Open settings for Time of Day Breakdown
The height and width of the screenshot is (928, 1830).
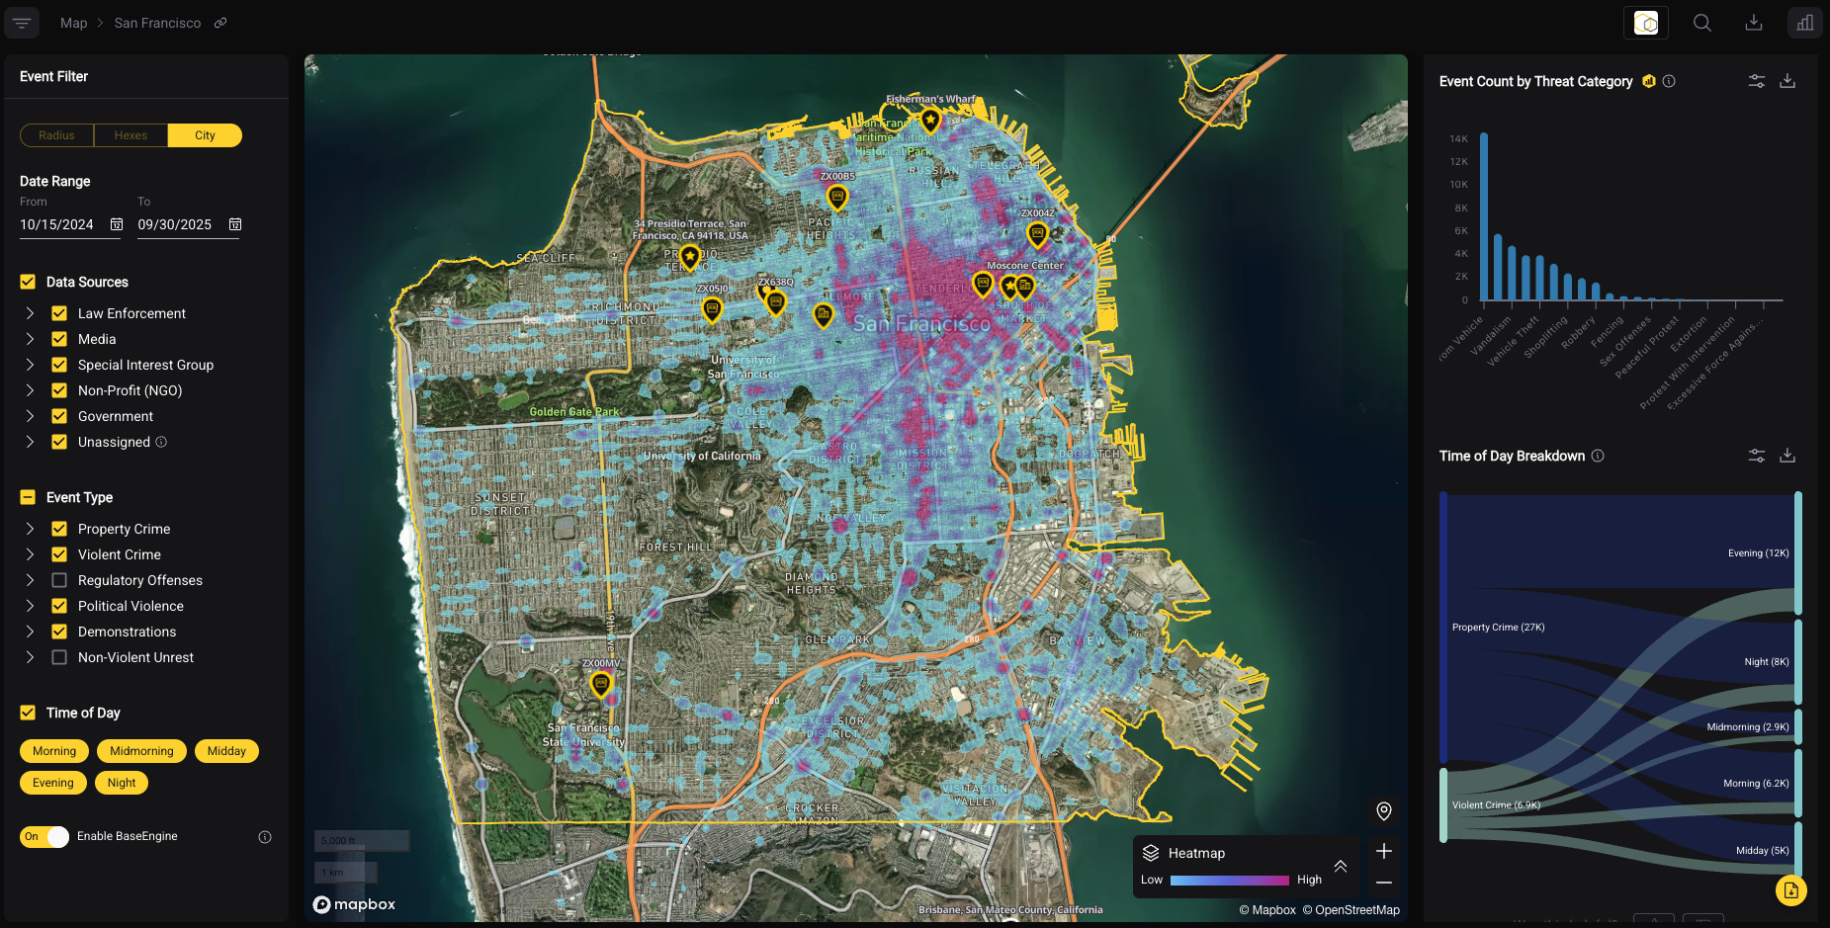point(1757,456)
